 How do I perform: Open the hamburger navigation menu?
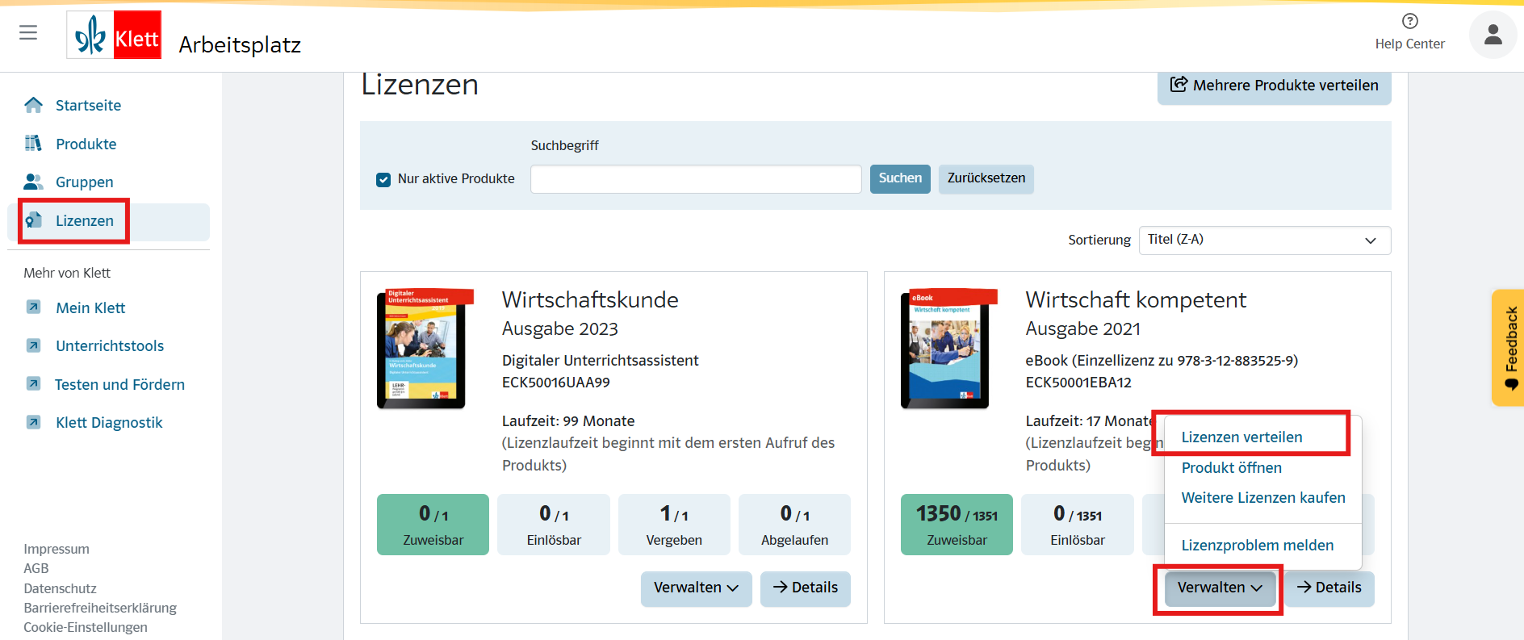[28, 32]
